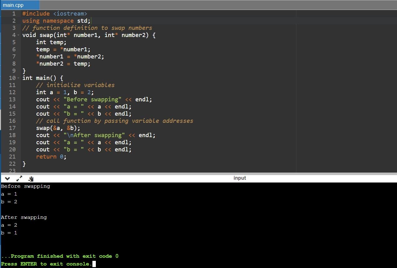
Task: Click the console prompt 'Press ENTER to exit console'
Action: click(47, 264)
